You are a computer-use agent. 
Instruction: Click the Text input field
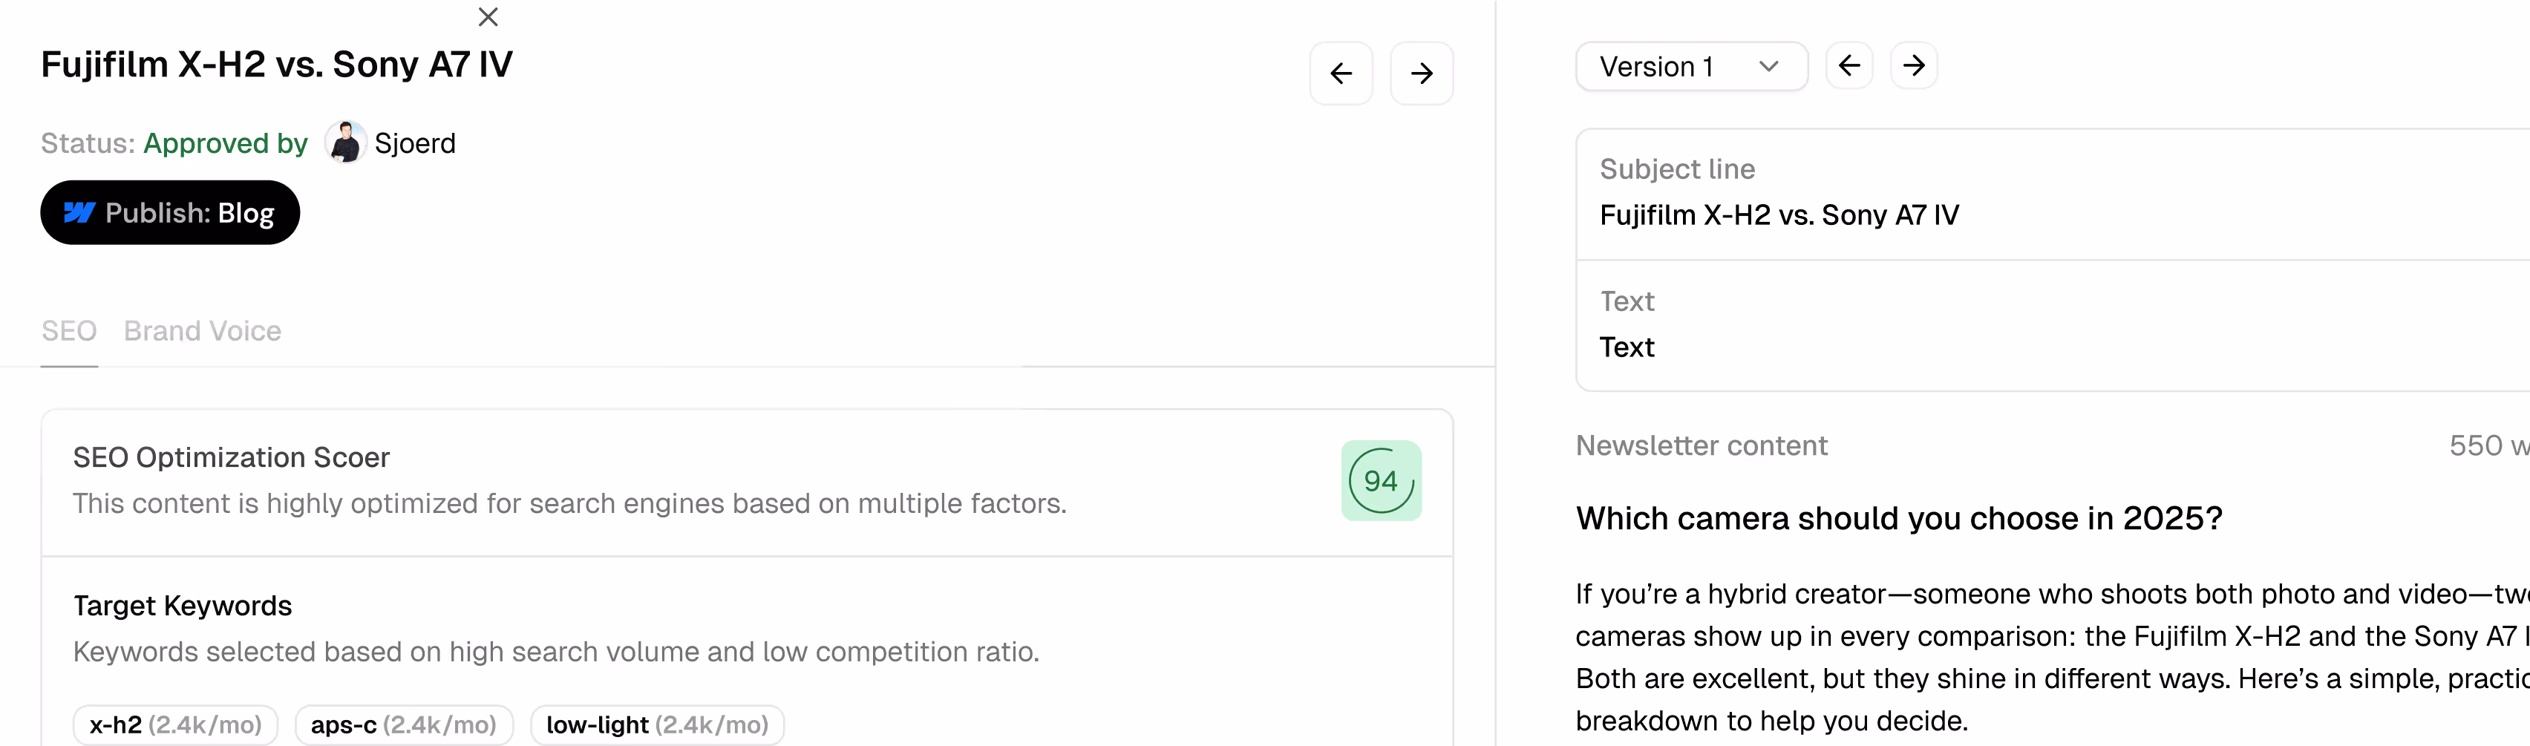[x=2053, y=326]
